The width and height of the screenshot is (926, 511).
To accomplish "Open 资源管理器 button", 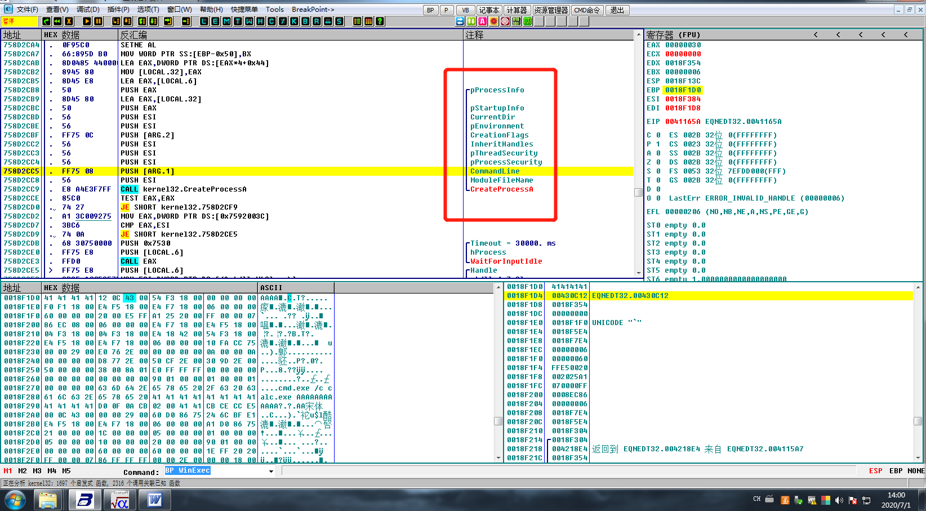I will point(551,10).
